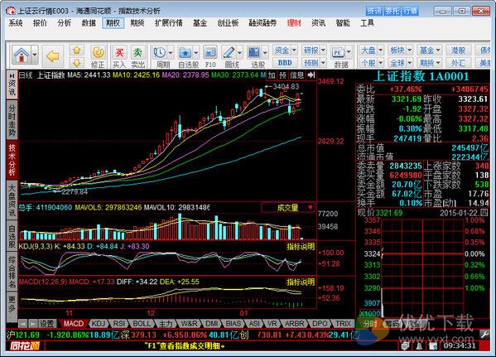The width and height of the screenshot is (496, 357).
Task: Click the 资讯 button in title bar
Action: 374,11
